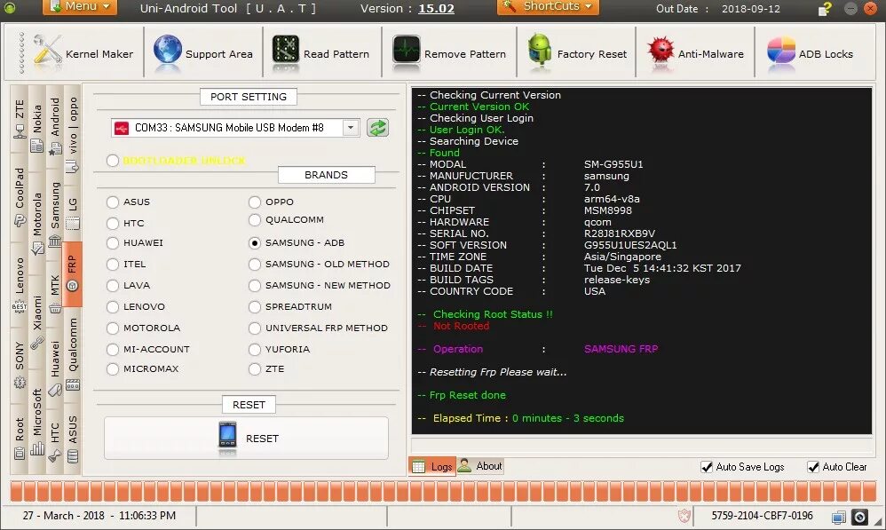Click the phone icon on RESET button
Viewport: 886px width, 530px height.
point(228,436)
